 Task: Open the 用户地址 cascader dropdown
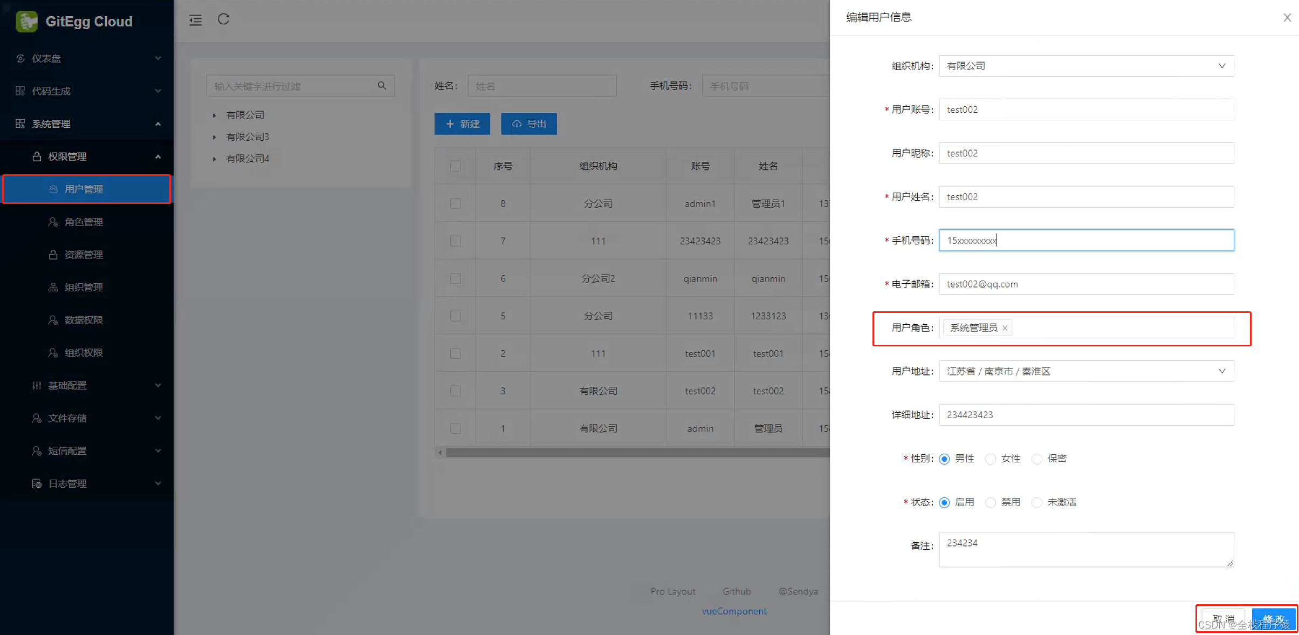[x=1085, y=371]
